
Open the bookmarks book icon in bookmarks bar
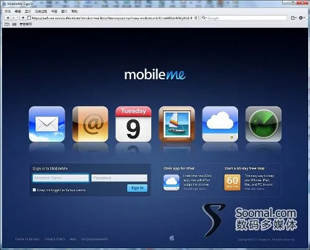(7, 24)
